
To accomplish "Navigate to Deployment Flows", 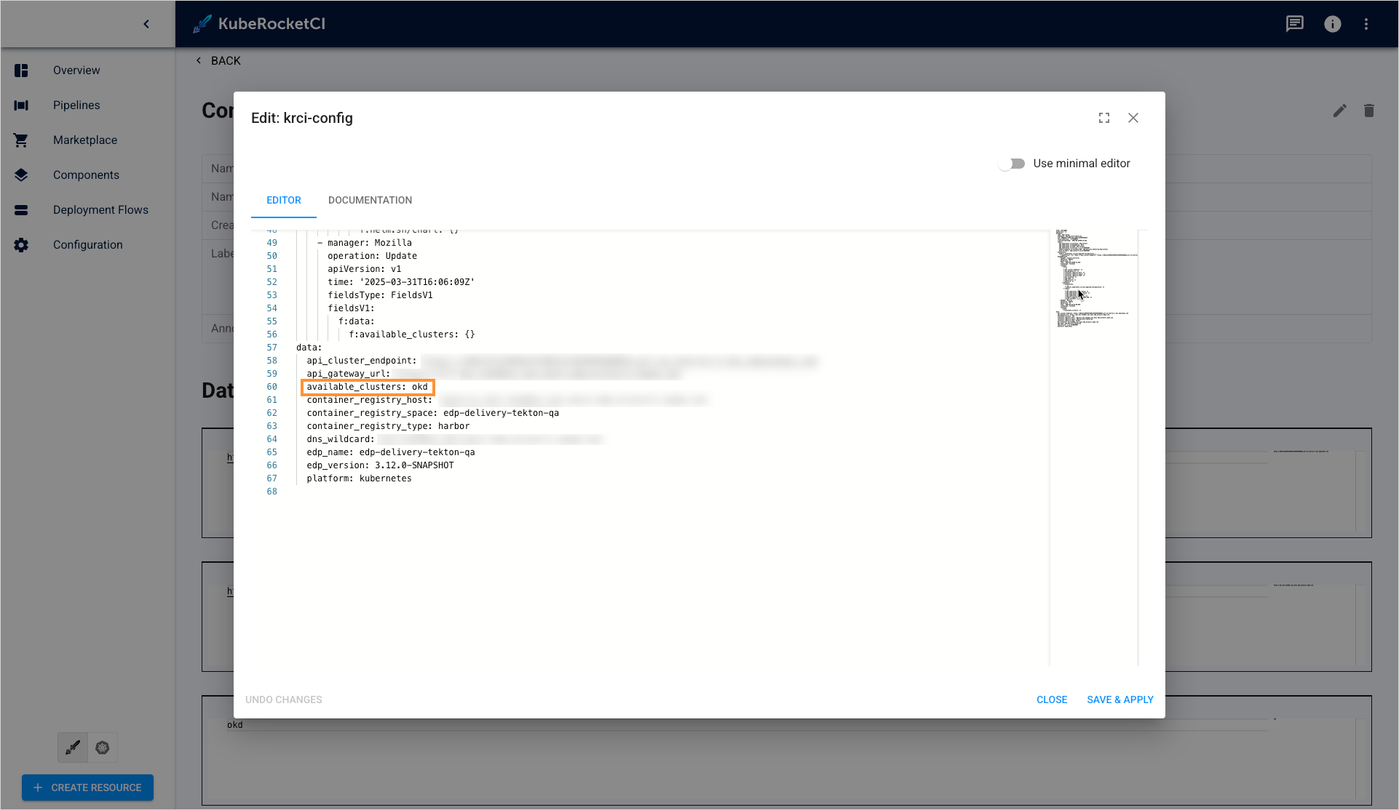I will (x=100, y=209).
